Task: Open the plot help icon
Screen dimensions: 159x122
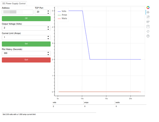Action: (148, 36)
